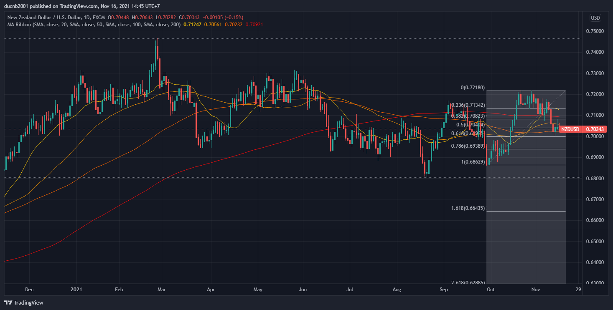Click the 0.72000 price axis label

(x=595, y=94)
